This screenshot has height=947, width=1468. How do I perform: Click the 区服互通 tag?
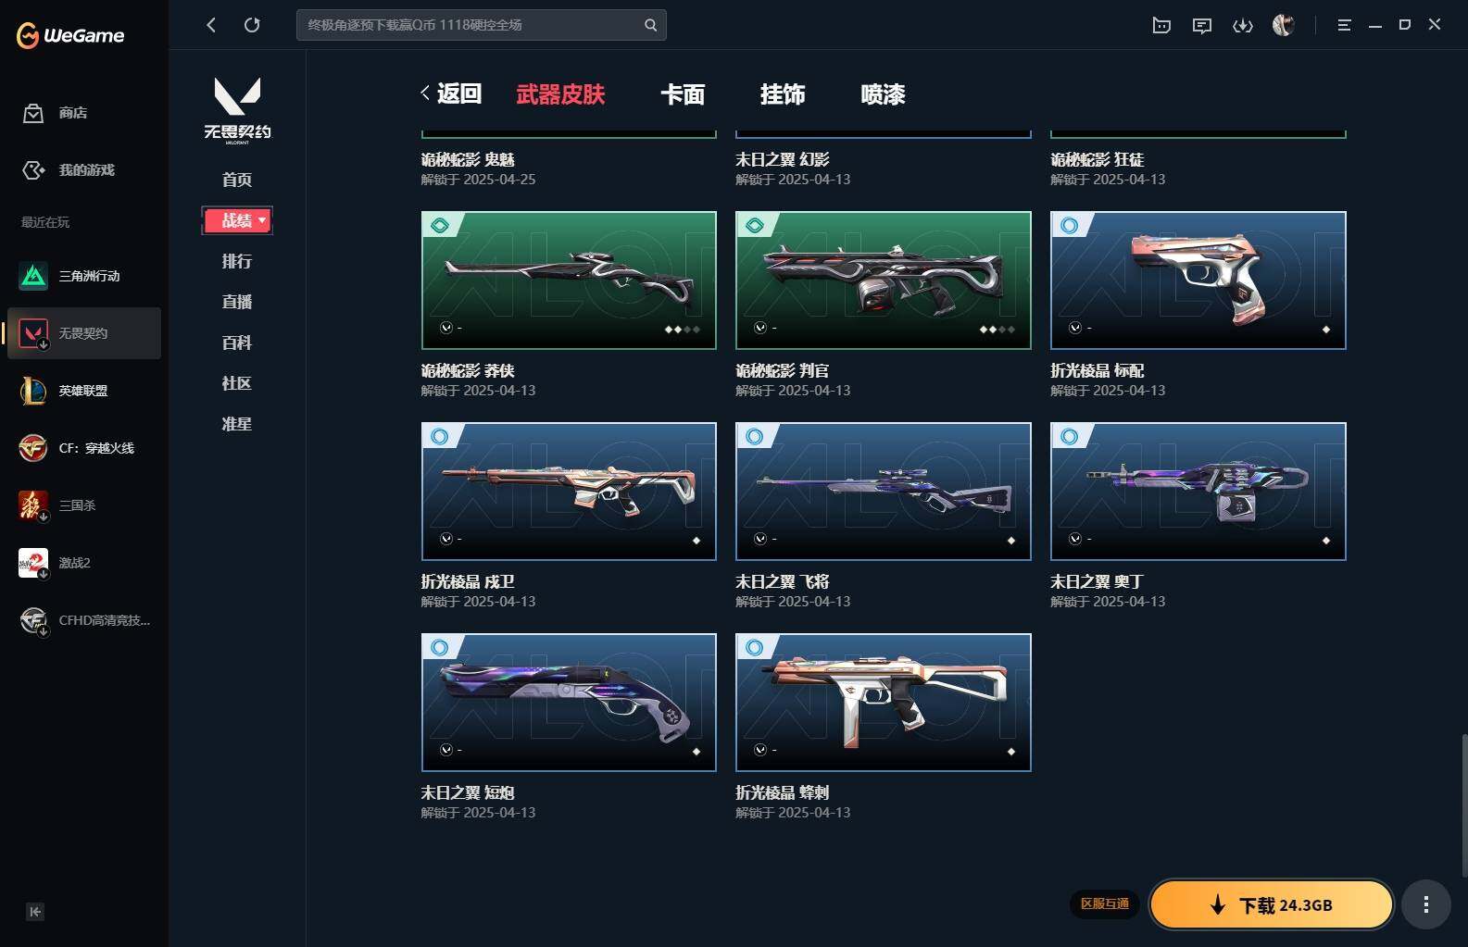pos(1105,903)
